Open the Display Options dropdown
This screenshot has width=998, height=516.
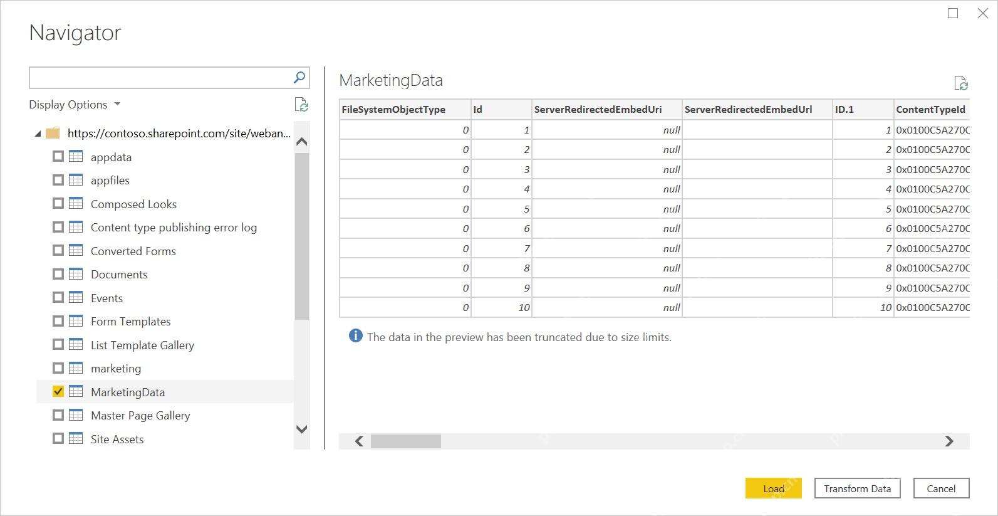click(75, 105)
